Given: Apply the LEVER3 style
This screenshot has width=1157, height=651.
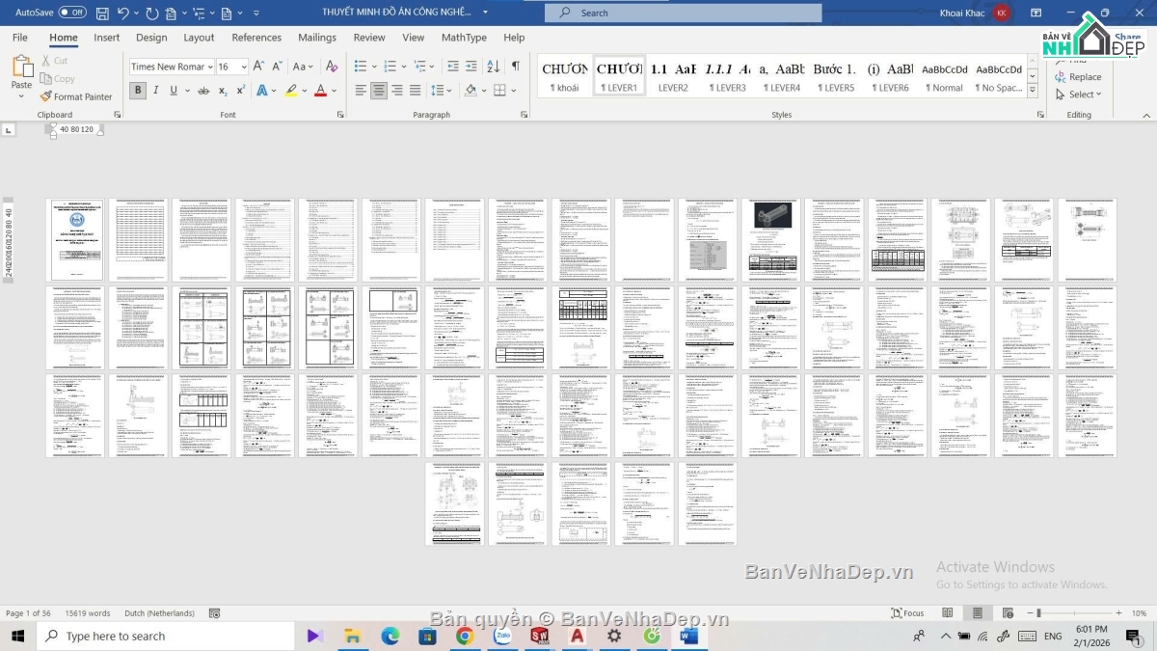Looking at the screenshot, I should coord(728,76).
